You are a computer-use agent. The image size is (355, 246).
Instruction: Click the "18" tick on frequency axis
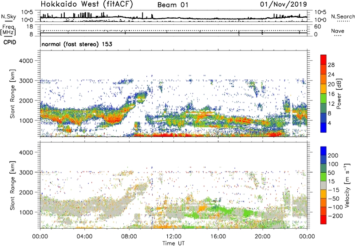(30, 27)
